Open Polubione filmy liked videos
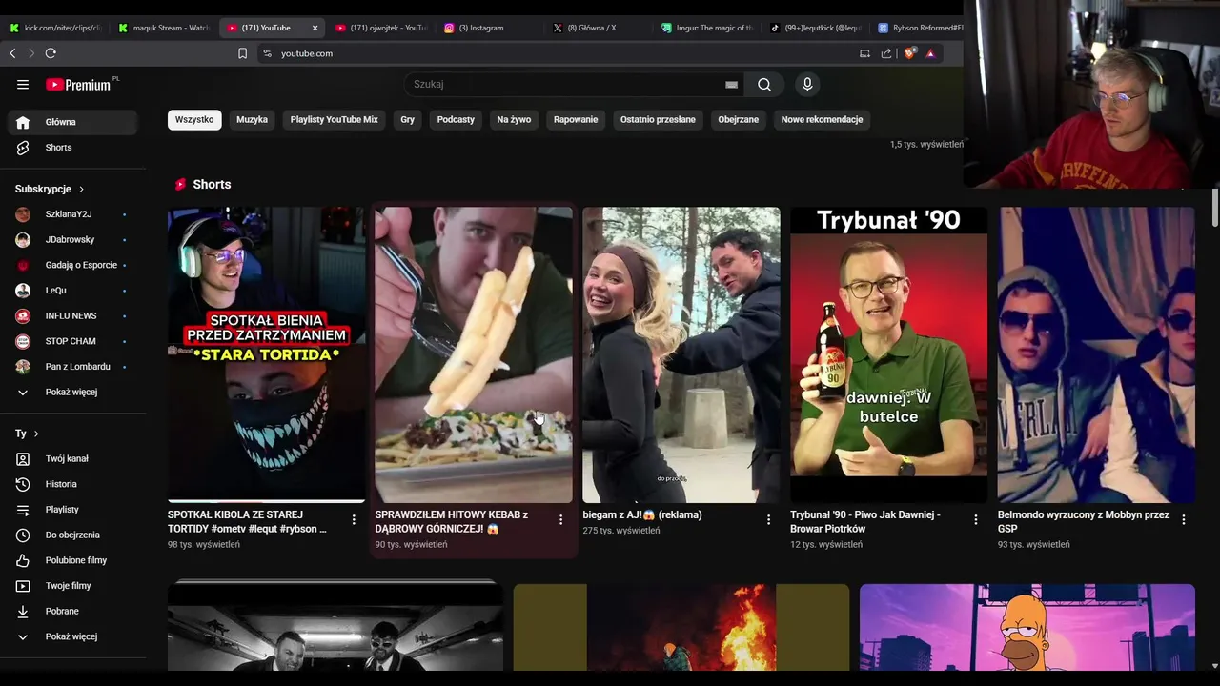 [x=73, y=560]
